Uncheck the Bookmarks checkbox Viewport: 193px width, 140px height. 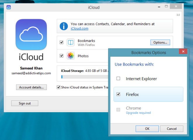61,42
